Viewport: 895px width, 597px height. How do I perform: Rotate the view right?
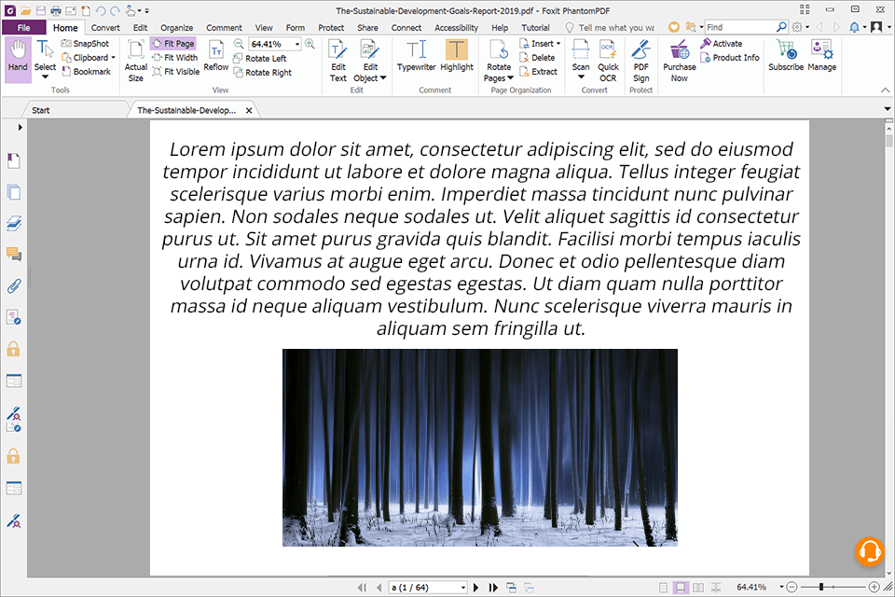pos(262,73)
